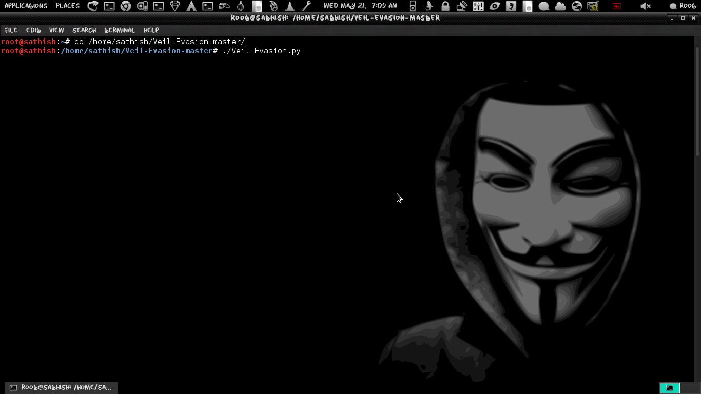The image size is (701, 394).
Task: Launch the bird eye application icon
Action: click(224, 6)
